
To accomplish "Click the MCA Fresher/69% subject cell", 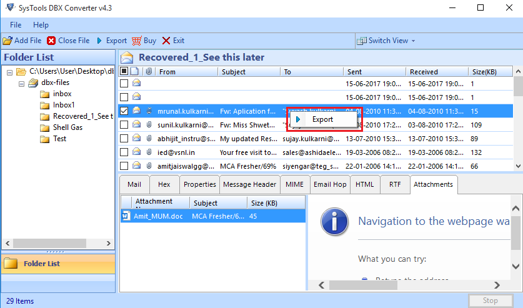I will pyautogui.click(x=249, y=166).
